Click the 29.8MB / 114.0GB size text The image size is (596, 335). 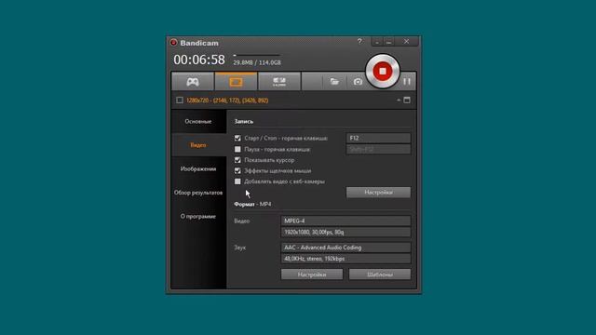(257, 62)
